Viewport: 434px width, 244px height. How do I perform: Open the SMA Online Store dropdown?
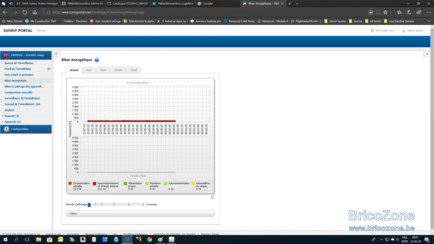pyautogui.click(x=386, y=31)
